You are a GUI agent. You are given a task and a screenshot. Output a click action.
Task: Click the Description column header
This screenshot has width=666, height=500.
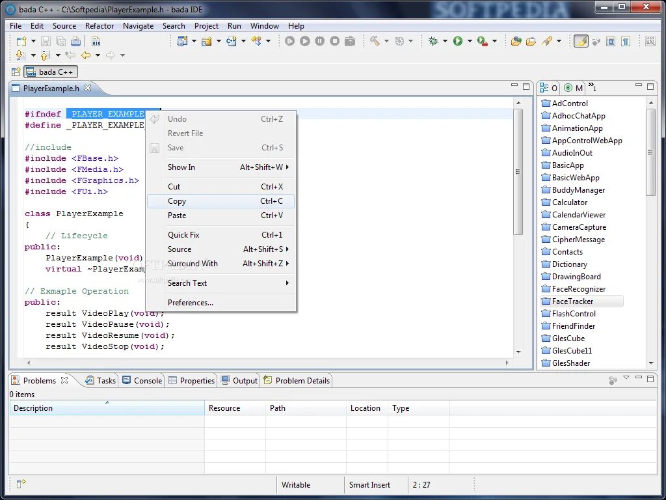tap(107, 408)
